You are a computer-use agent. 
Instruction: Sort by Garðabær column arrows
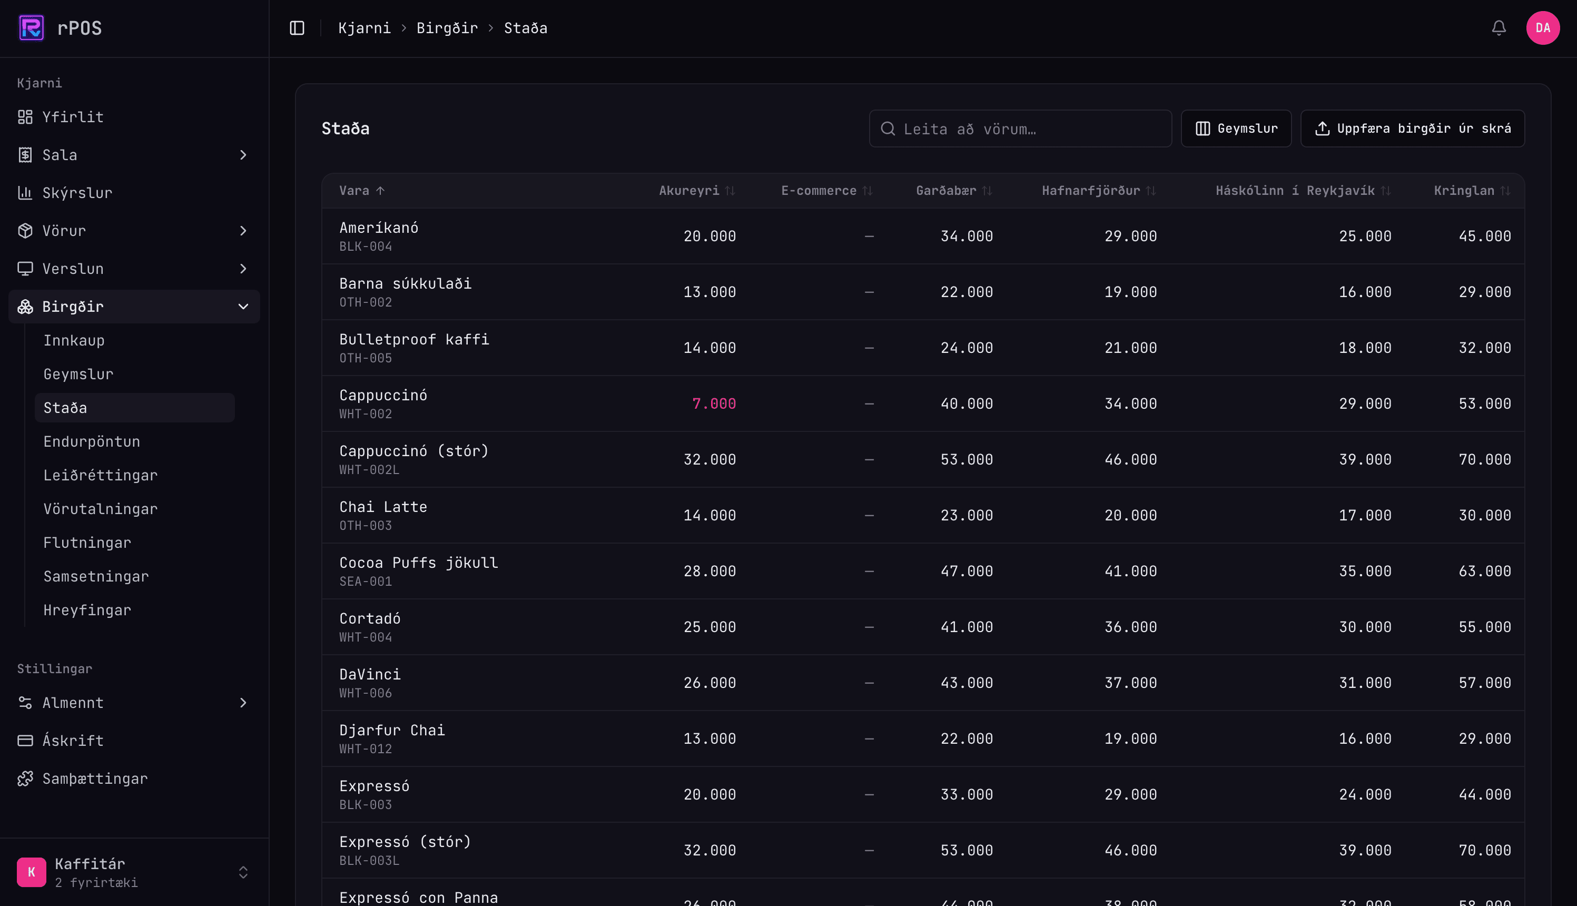click(987, 191)
